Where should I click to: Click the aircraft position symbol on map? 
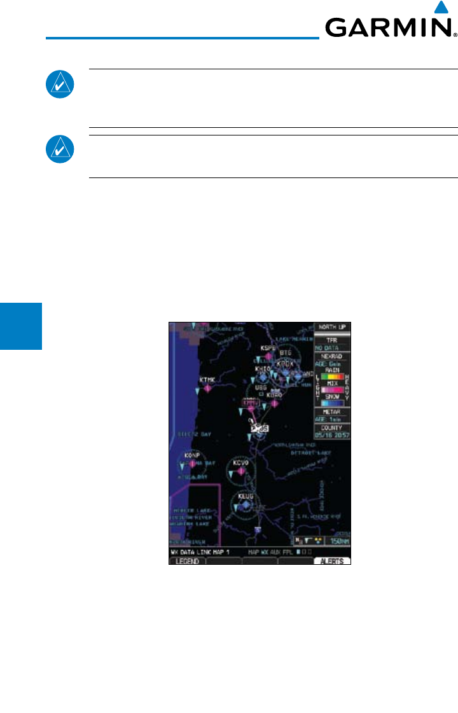click(x=256, y=427)
